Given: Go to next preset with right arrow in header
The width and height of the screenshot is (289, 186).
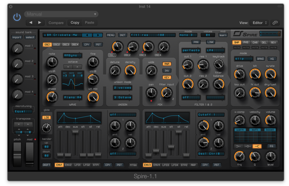Looking at the screenshot, I should [x=39, y=23].
